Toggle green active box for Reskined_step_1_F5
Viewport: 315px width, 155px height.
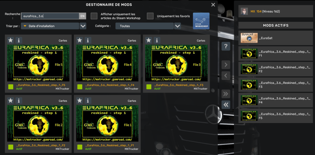click(x=11, y=87)
